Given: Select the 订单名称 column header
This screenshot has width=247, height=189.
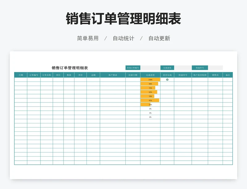Looking at the screenshot, I should 47,75.
